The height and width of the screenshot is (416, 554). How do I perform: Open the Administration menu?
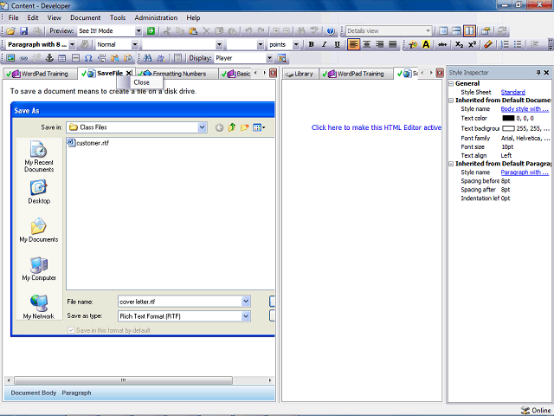(x=156, y=17)
